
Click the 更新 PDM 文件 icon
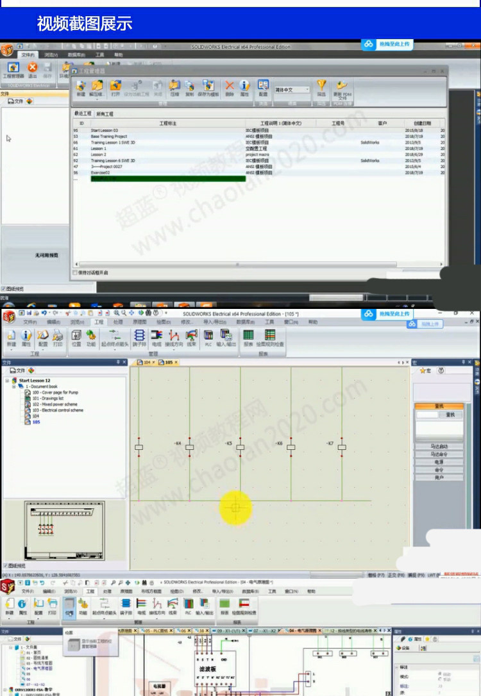[x=342, y=90]
